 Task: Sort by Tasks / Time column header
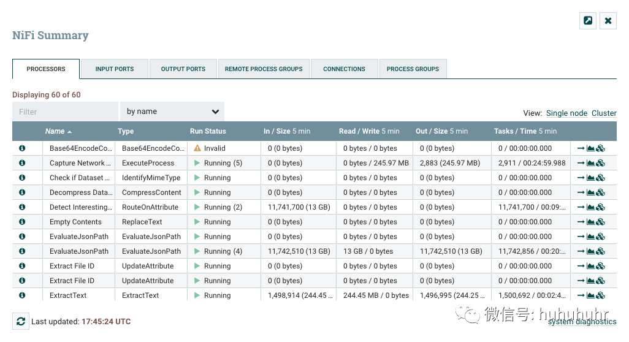pos(525,131)
